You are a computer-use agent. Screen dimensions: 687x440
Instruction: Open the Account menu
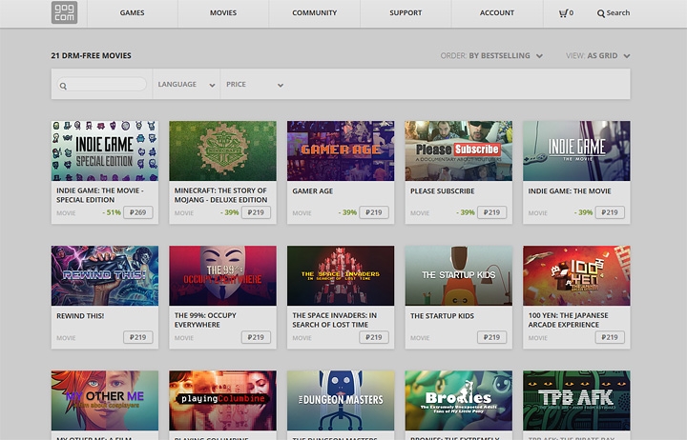coord(497,13)
